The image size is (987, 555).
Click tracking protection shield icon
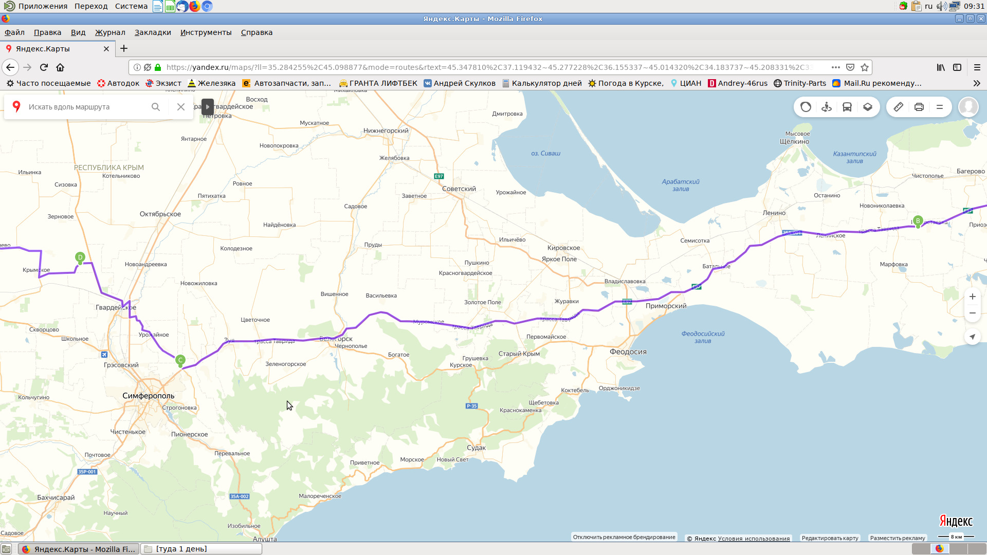pyautogui.click(x=148, y=67)
